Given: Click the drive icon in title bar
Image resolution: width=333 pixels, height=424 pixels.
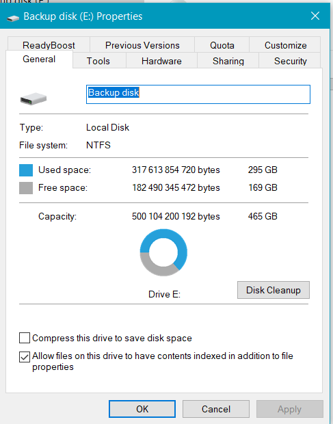Looking at the screenshot, I should click(x=13, y=18).
